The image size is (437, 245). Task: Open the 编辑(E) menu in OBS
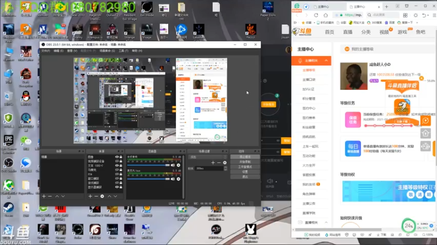(x=58, y=51)
